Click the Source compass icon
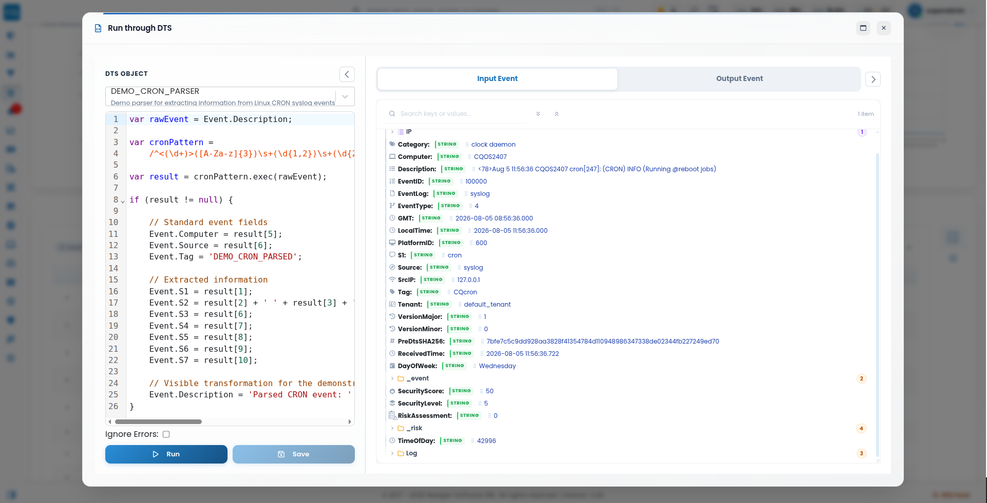The width and height of the screenshot is (987, 503). pyautogui.click(x=392, y=267)
